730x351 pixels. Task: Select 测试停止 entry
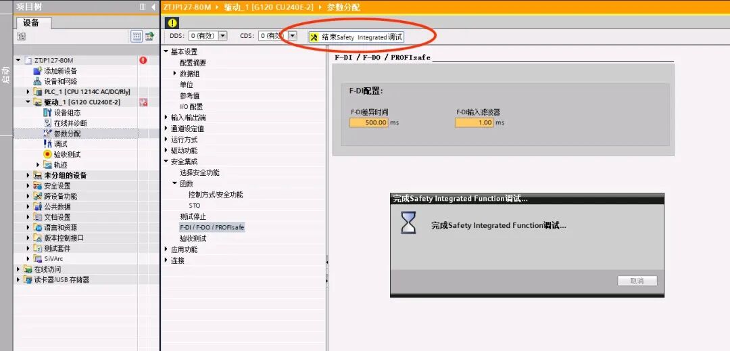tap(193, 216)
